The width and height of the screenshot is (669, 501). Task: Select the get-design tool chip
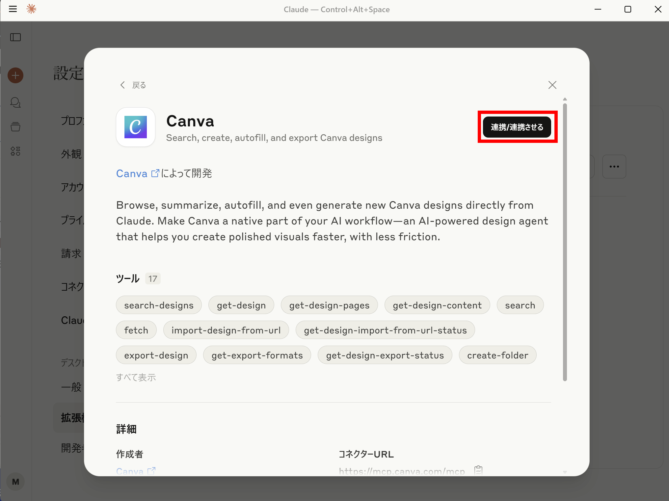coord(241,305)
